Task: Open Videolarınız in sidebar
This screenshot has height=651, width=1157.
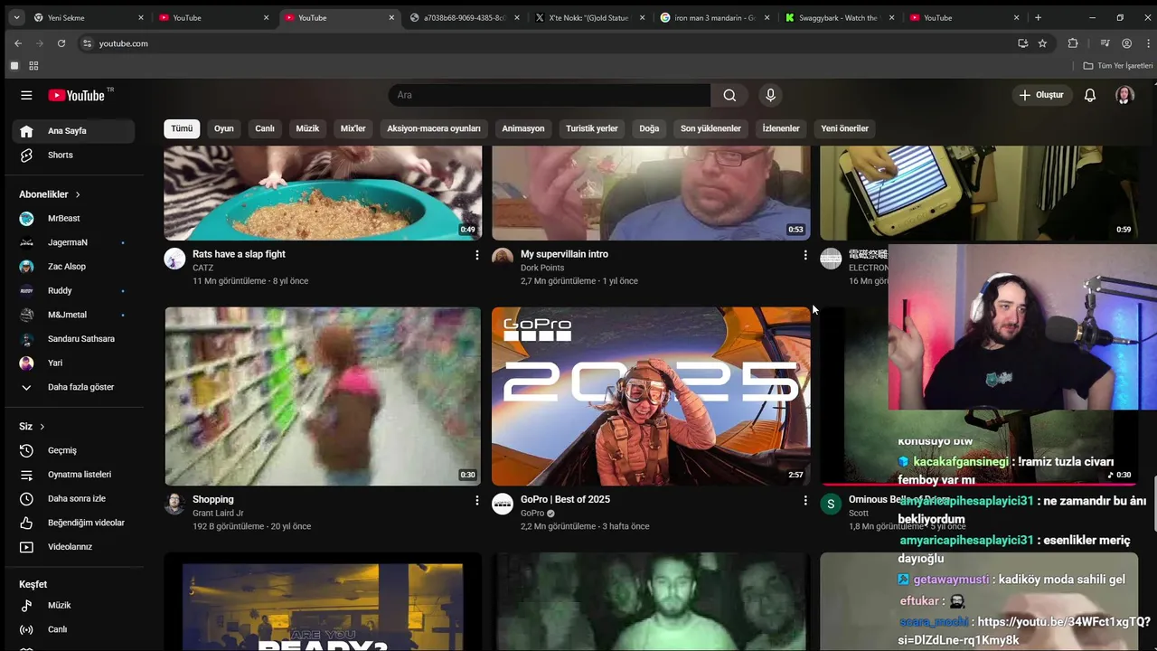Action: click(73, 547)
